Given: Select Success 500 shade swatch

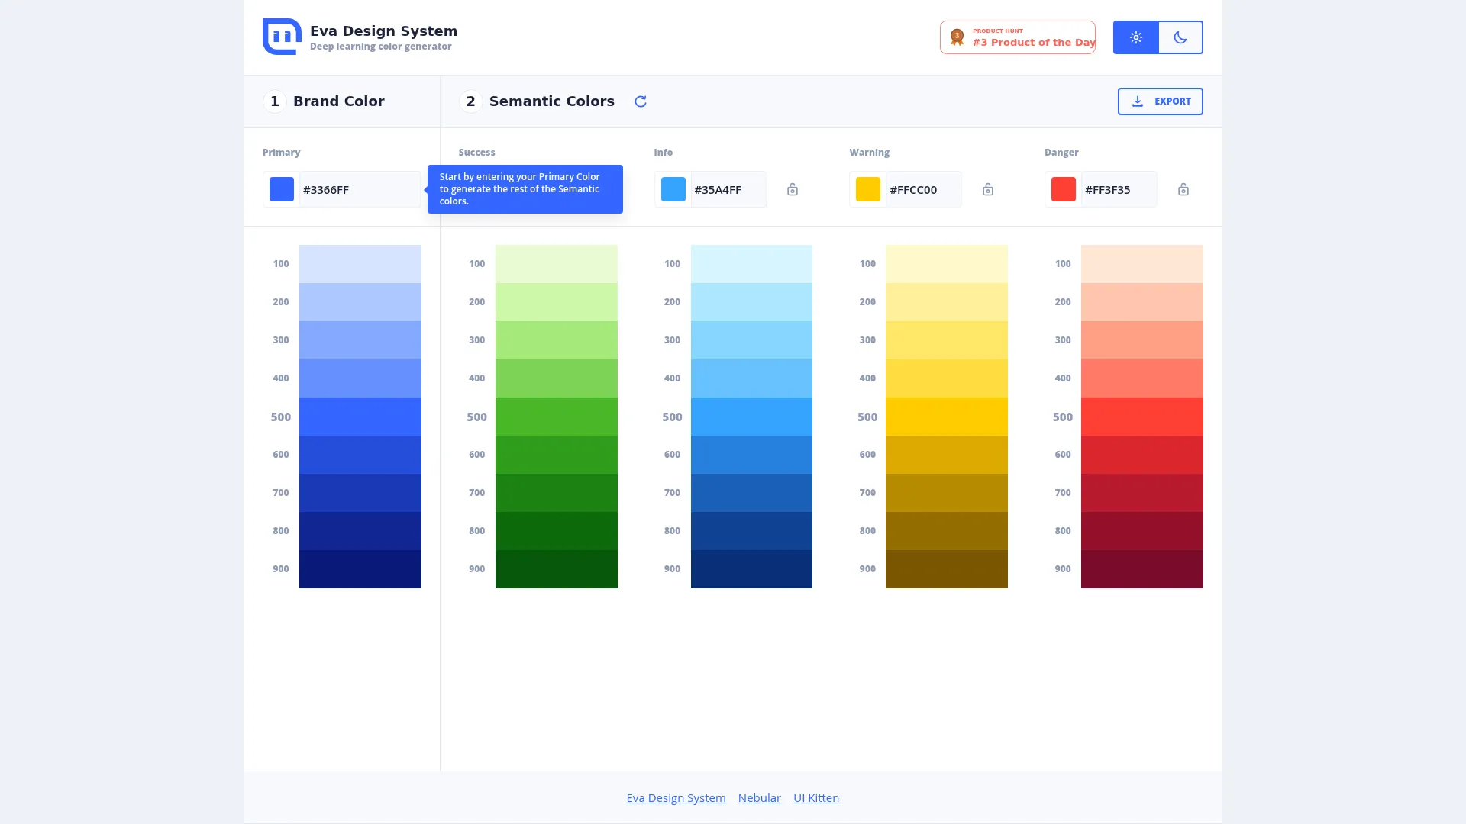Looking at the screenshot, I should [x=557, y=417].
